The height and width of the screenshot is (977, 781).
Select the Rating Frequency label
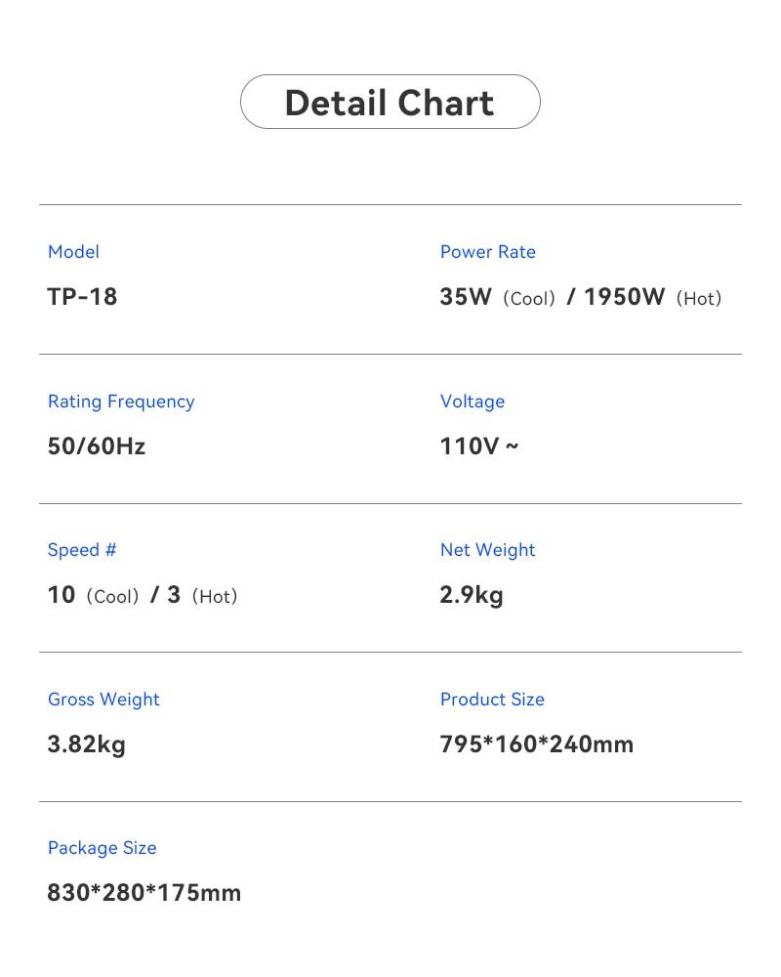click(x=121, y=402)
